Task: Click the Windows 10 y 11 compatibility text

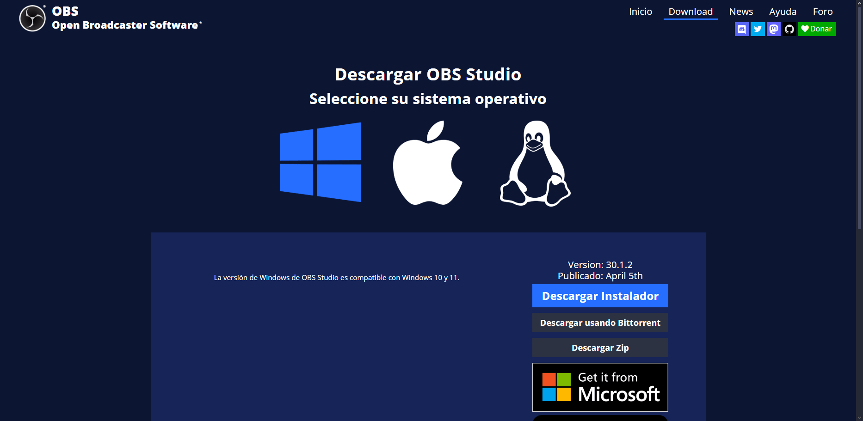Action: tap(337, 278)
